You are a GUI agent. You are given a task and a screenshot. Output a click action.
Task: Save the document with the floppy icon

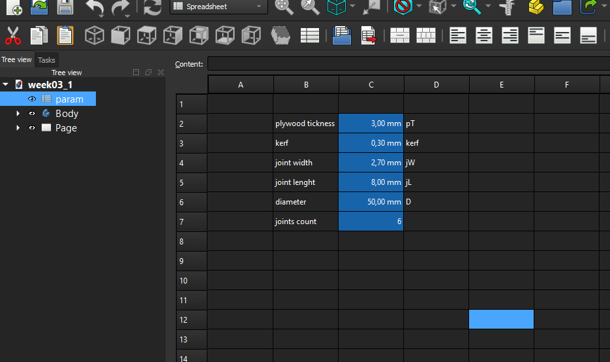(x=65, y=7)
